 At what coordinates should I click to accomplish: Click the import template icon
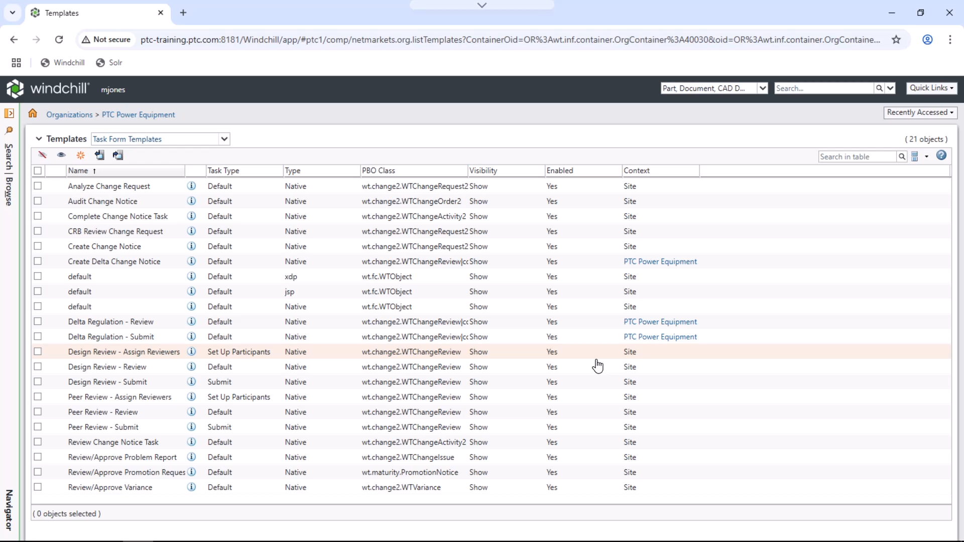point(99,155)
